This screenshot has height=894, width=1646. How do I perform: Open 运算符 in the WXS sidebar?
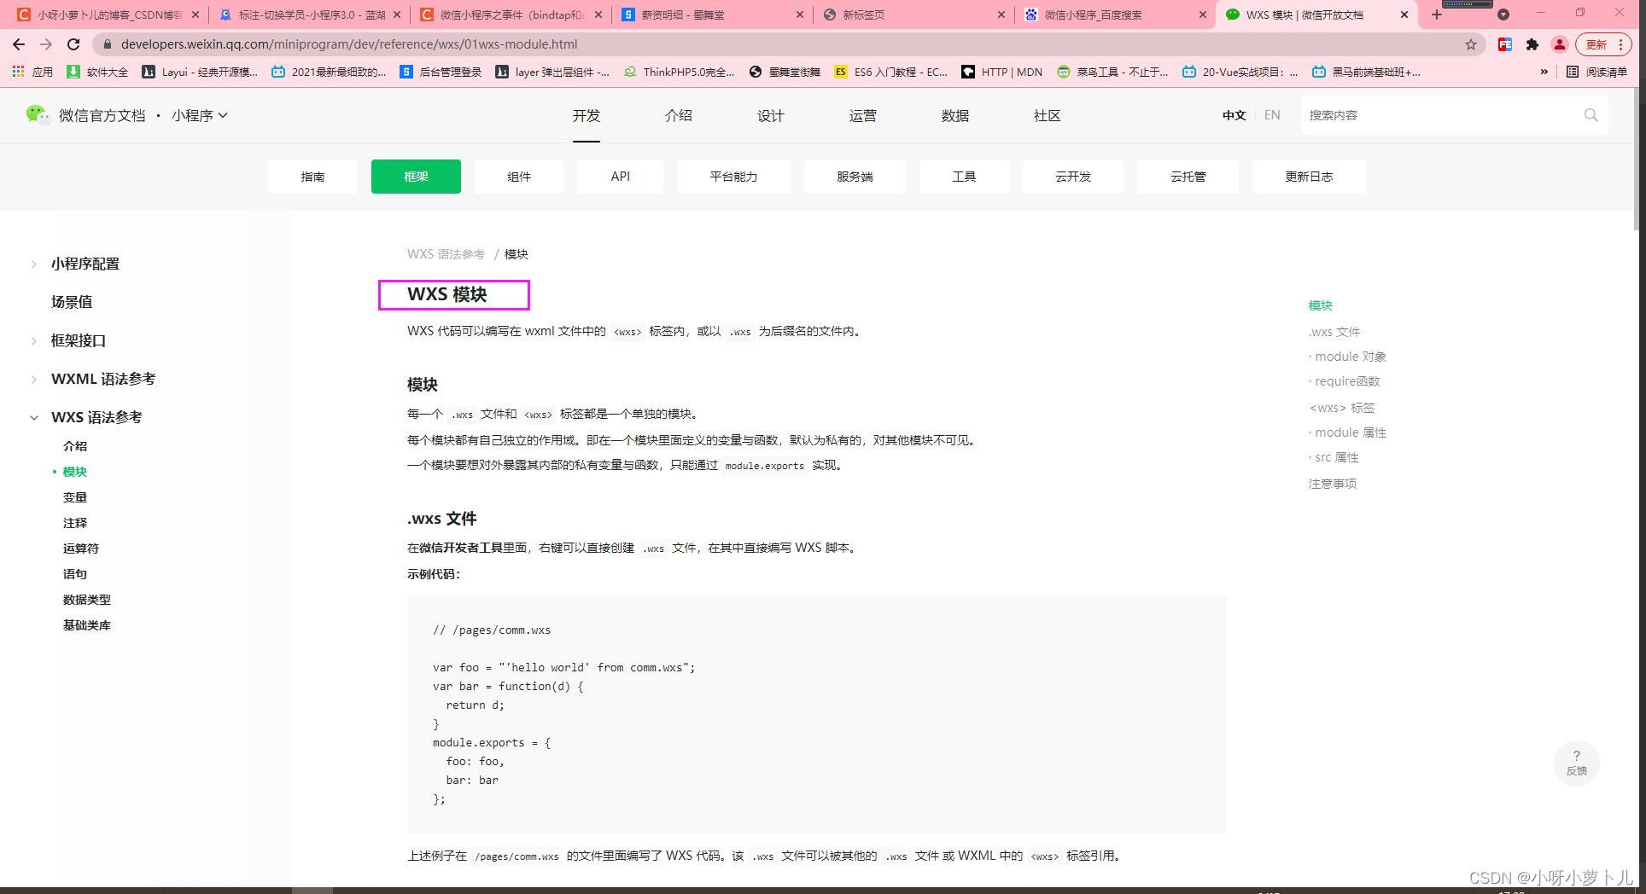(x=81, y=549)
